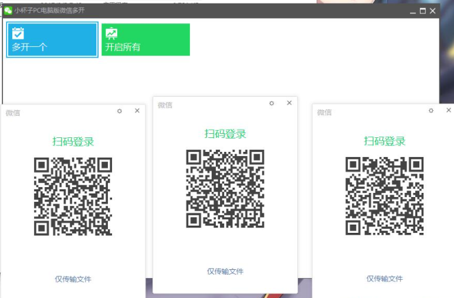Click the WeChat logo in the title bar
Viewport: 454px width, 298px height.
8,11
